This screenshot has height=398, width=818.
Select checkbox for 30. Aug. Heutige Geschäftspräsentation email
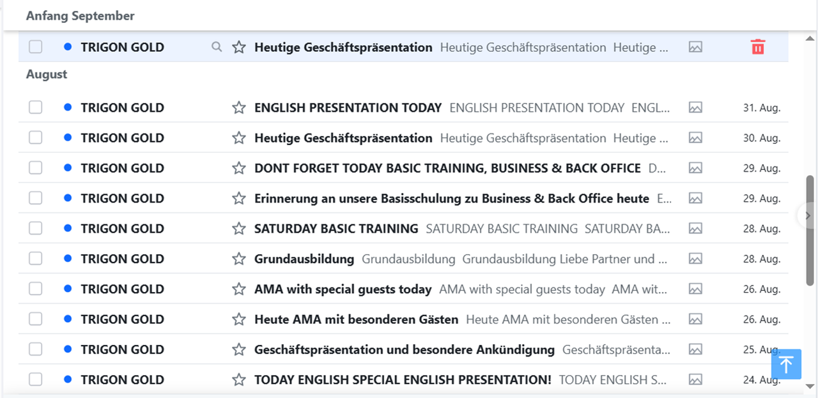(35, 137)
